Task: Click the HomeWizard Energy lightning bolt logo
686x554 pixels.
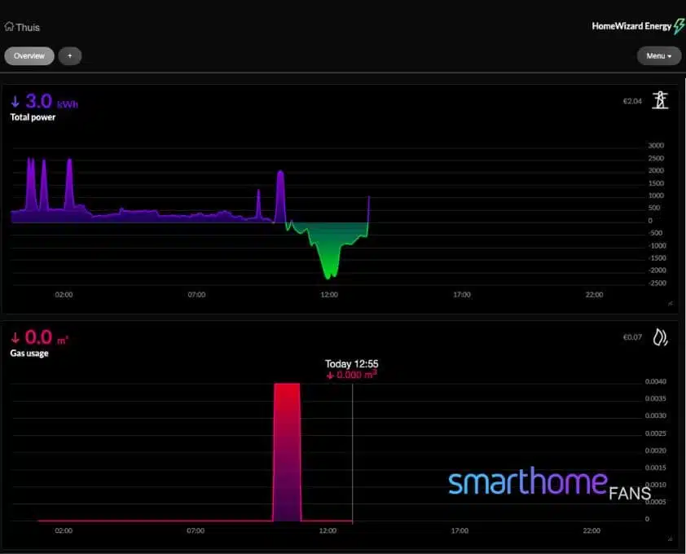Action: click(679, 26)
